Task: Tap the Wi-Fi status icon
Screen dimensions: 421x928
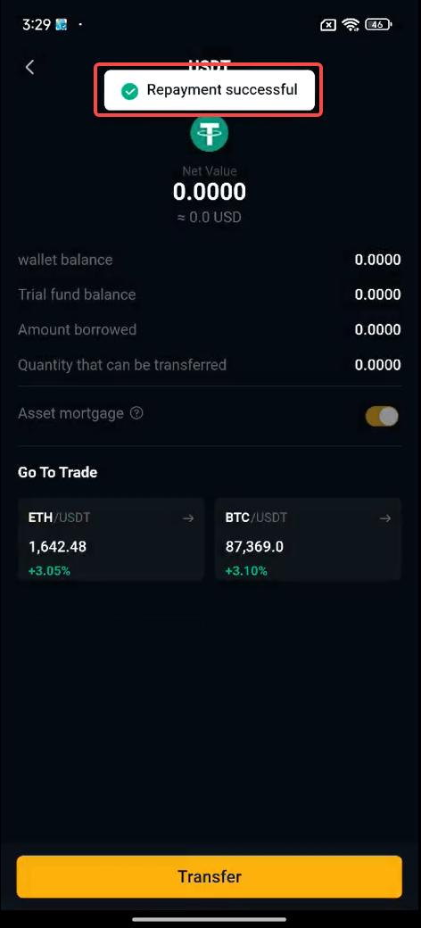Action: click(x=351, y=25)
